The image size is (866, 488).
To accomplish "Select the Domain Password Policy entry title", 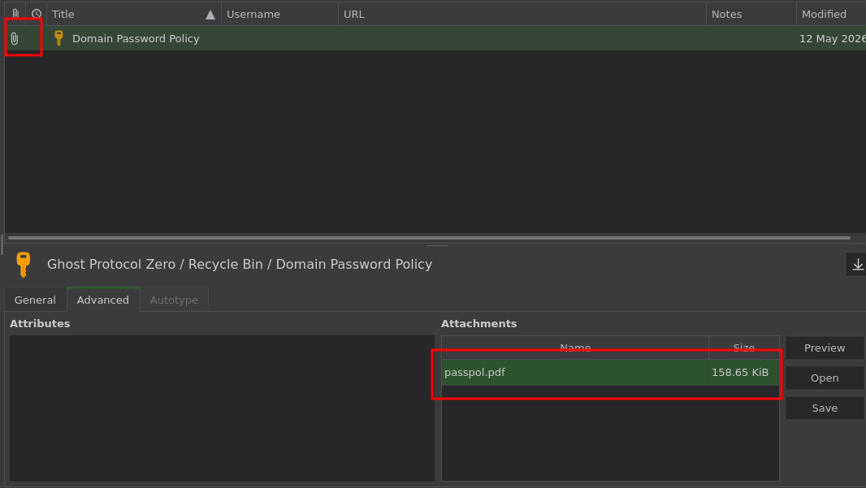I will (136, 39).
